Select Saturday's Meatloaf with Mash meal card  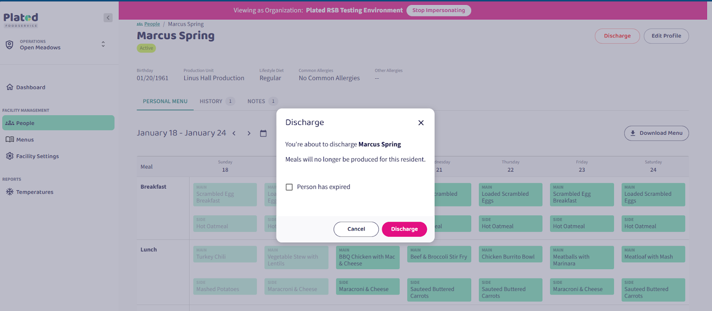653,254
